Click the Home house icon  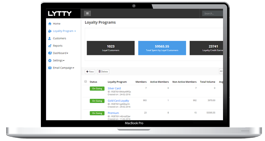coord(50,24)
